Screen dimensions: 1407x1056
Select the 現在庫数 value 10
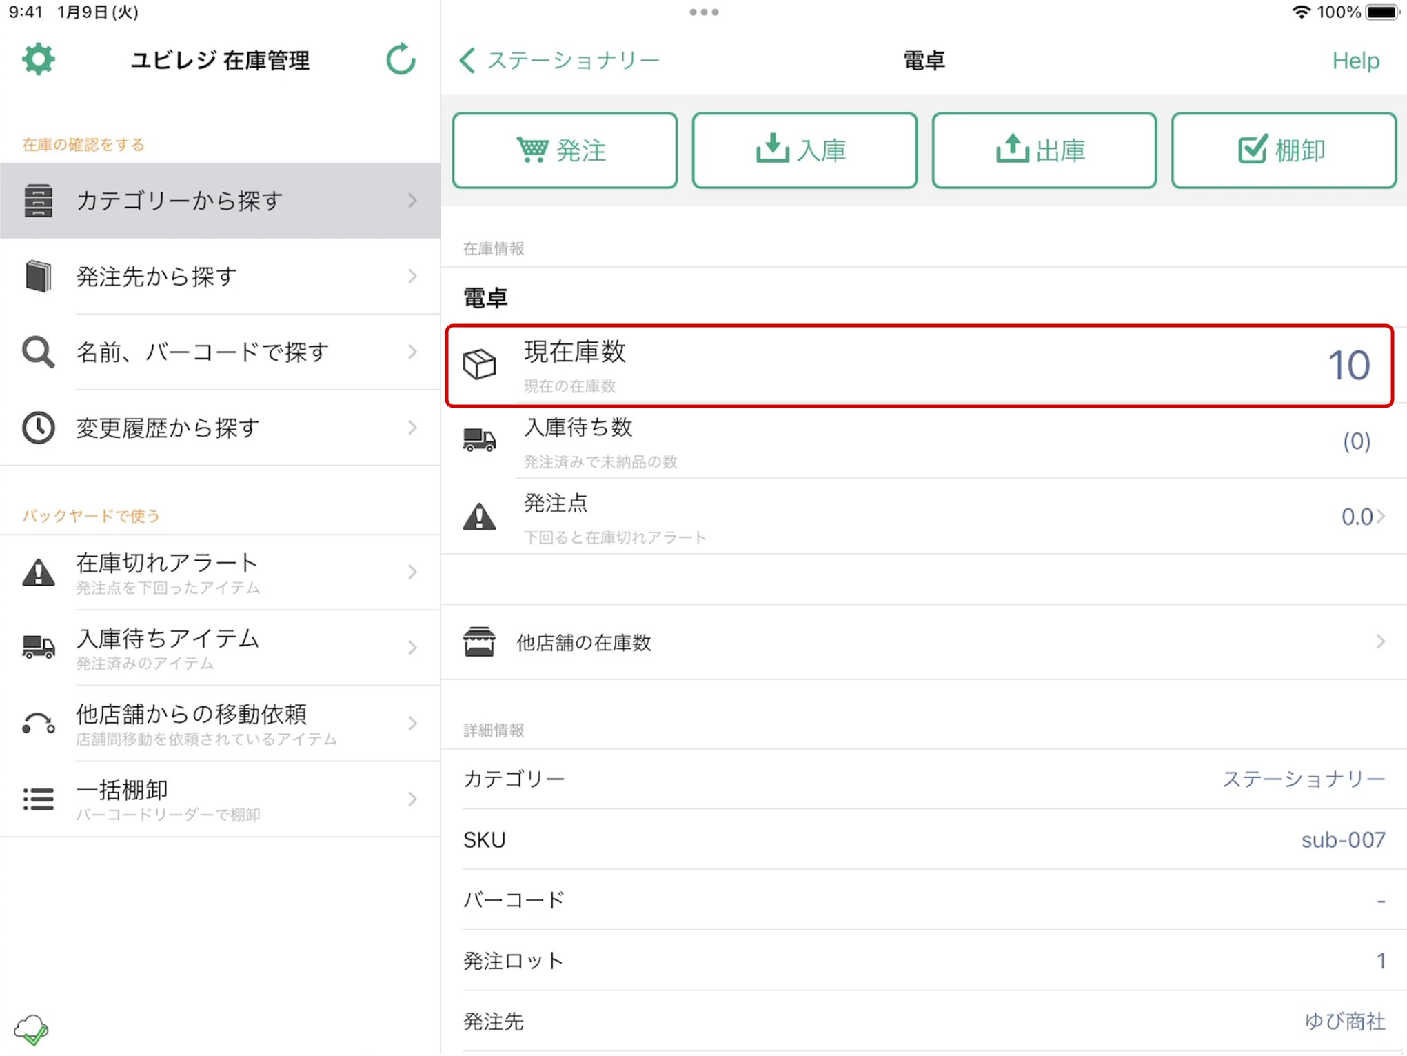click(x=1348, y=365)
